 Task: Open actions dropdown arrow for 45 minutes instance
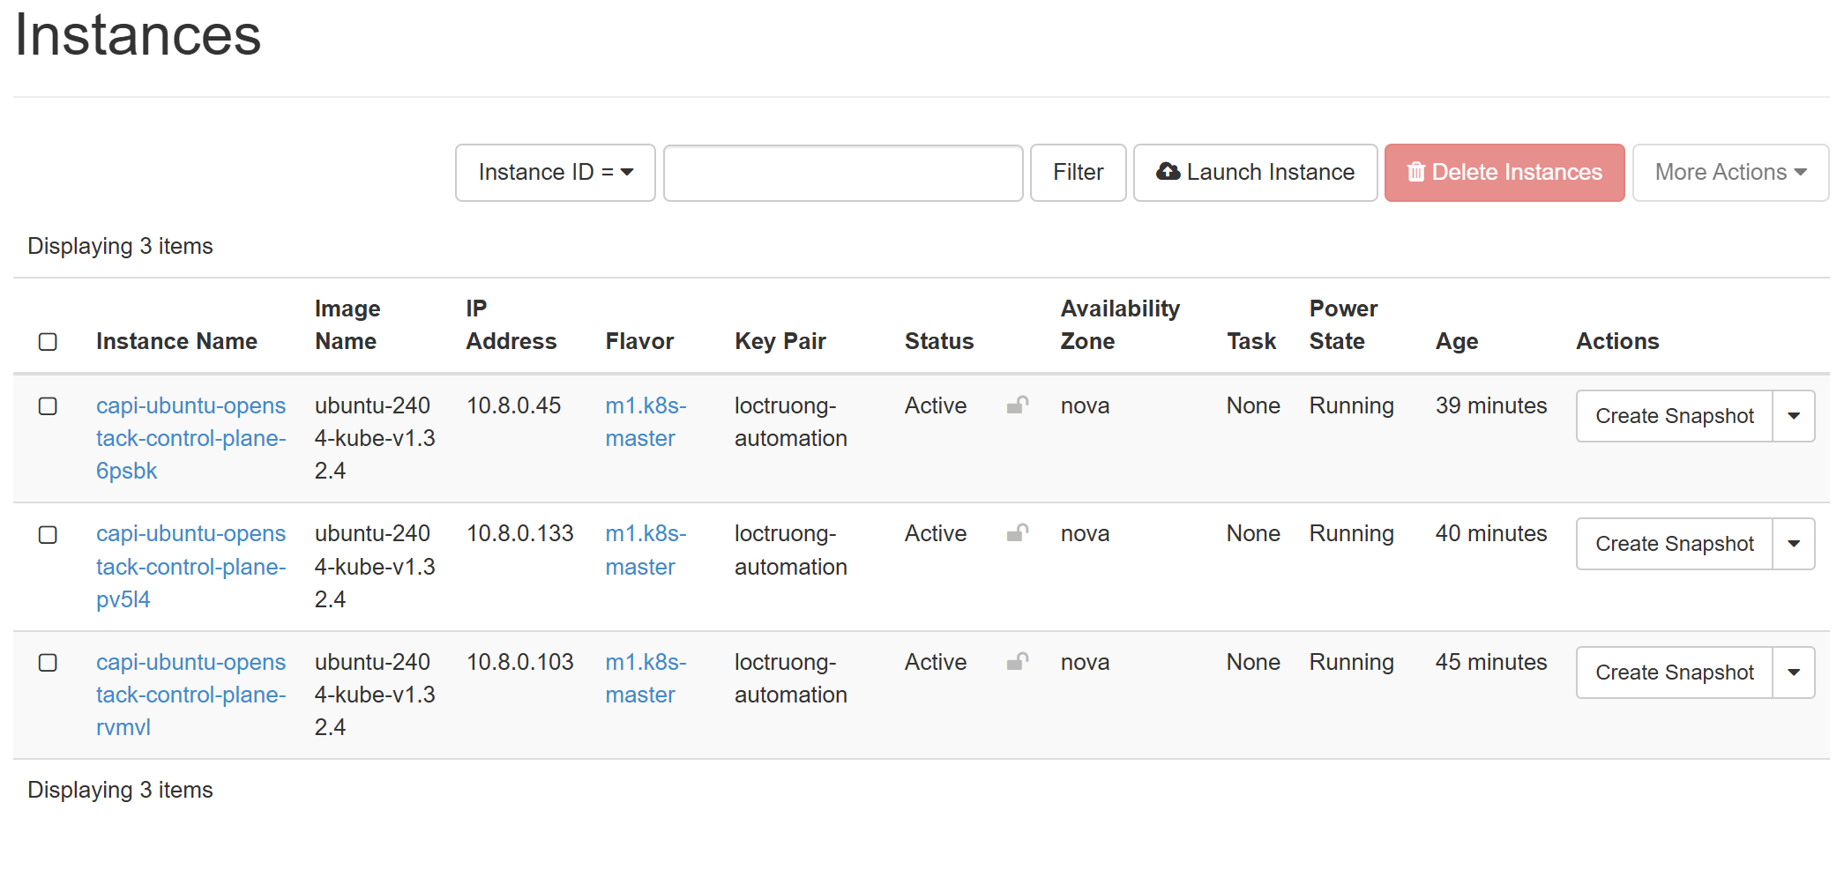pos(1793,673)
